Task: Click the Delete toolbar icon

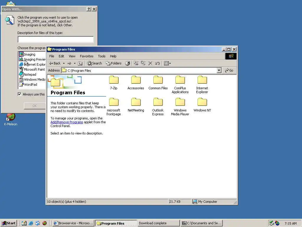Action: click(x=150, y=63)
